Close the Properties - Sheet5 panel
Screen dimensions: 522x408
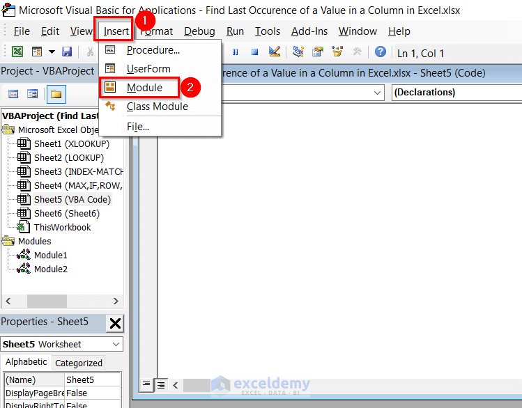click(x=115, y=323)
